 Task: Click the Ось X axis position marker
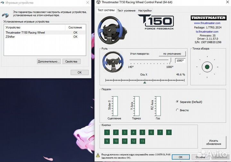point(145,82)
